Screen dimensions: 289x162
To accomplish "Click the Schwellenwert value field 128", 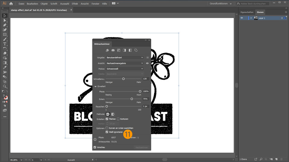I will point(146,79).
